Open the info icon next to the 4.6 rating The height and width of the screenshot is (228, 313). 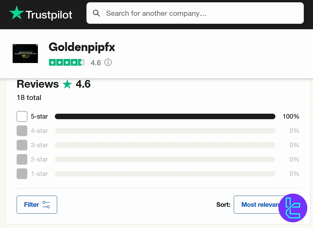click(x=108, y=62)
